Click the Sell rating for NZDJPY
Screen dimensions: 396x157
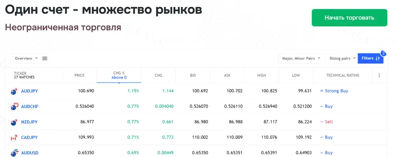point(326,122)
